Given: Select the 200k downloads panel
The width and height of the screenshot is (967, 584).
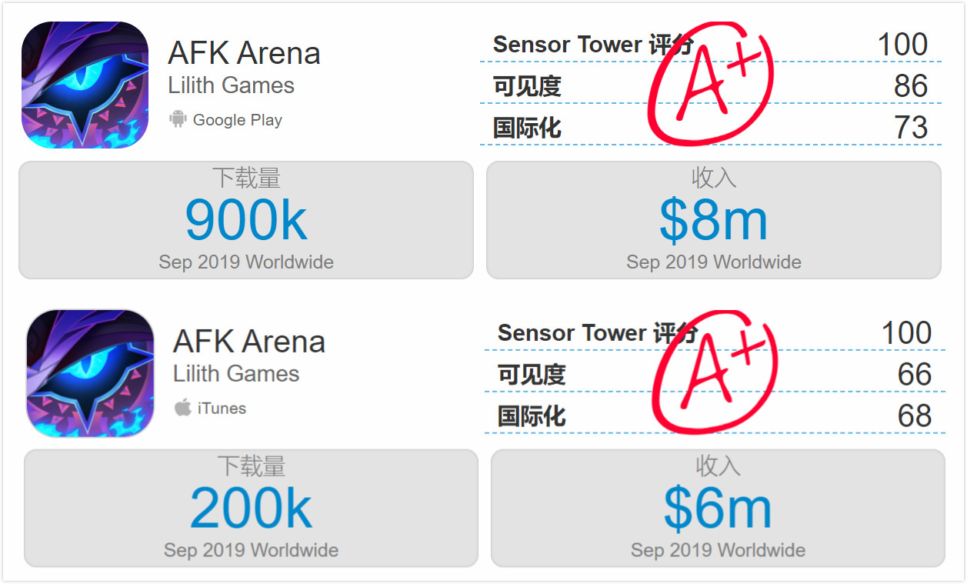Looking at the screenshot, I should pos(251,509).
